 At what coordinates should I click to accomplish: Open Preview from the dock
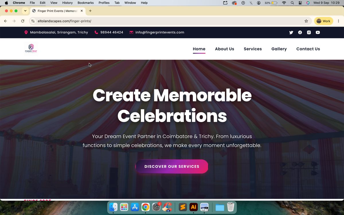pos(204,207)
